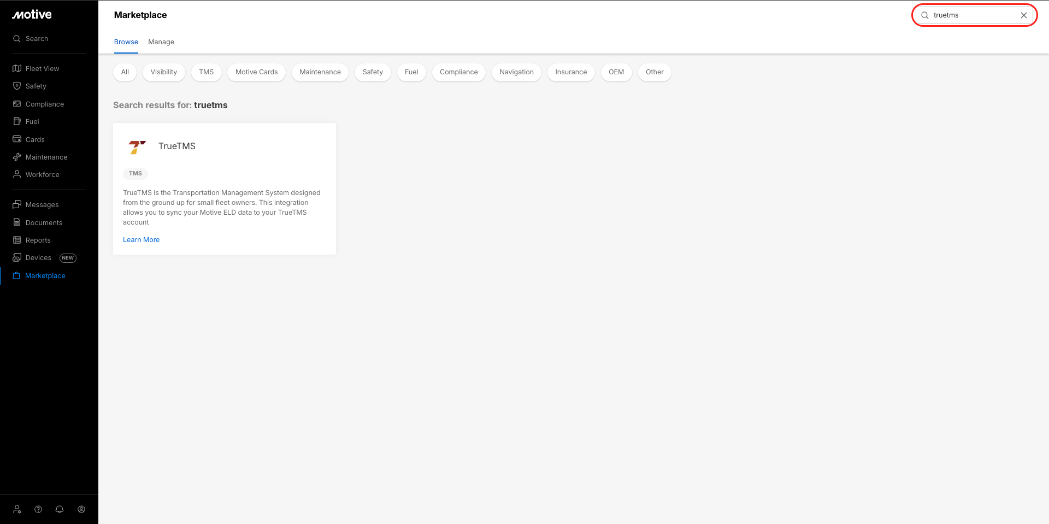Filter by Visibility category
Image resolution: width=1049 pixels, height=524 pixels.
164,72
